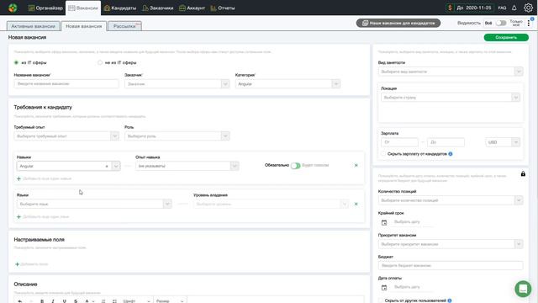This screenshot has width=538, height=303.
Task: Remove the language row with X icon
Action: click(356, 204)
